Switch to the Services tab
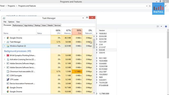The image size is (169, 95). pyautogui.click(x=58, y=25)
